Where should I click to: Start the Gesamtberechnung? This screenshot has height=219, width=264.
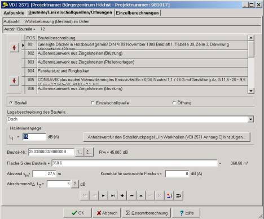point(147,213)
